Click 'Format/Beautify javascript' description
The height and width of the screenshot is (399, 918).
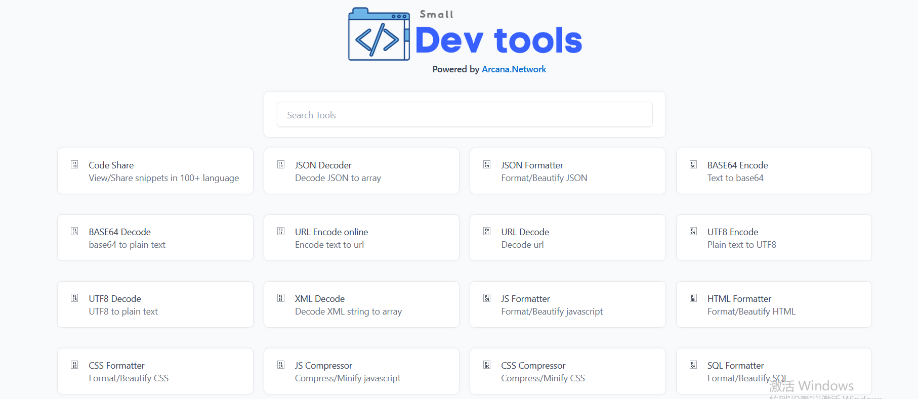tap(552, 312)
